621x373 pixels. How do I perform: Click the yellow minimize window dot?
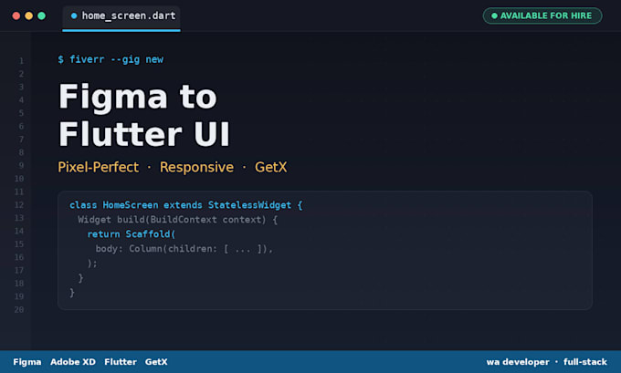pos(29,16)
